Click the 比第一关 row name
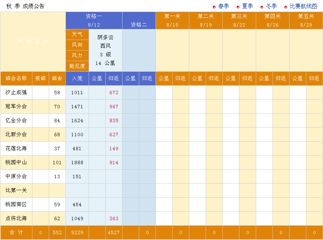The height and width of the screenshot is (240, 323). [16, 190]
